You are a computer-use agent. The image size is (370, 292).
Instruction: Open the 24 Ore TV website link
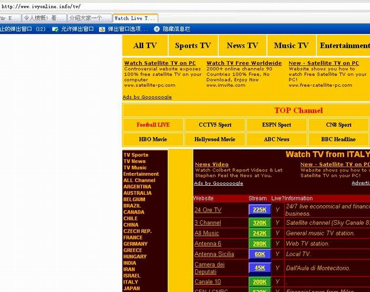(208, 210)
